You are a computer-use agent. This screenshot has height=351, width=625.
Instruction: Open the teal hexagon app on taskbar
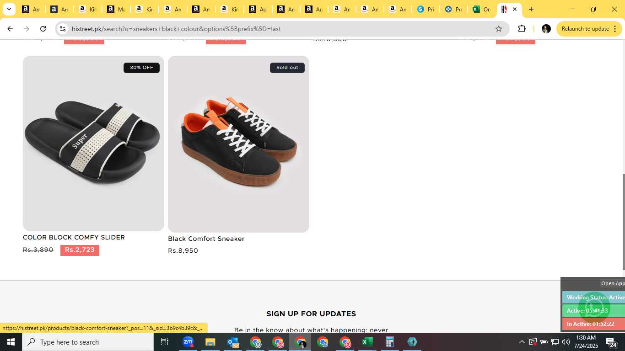tap(412, 342)
